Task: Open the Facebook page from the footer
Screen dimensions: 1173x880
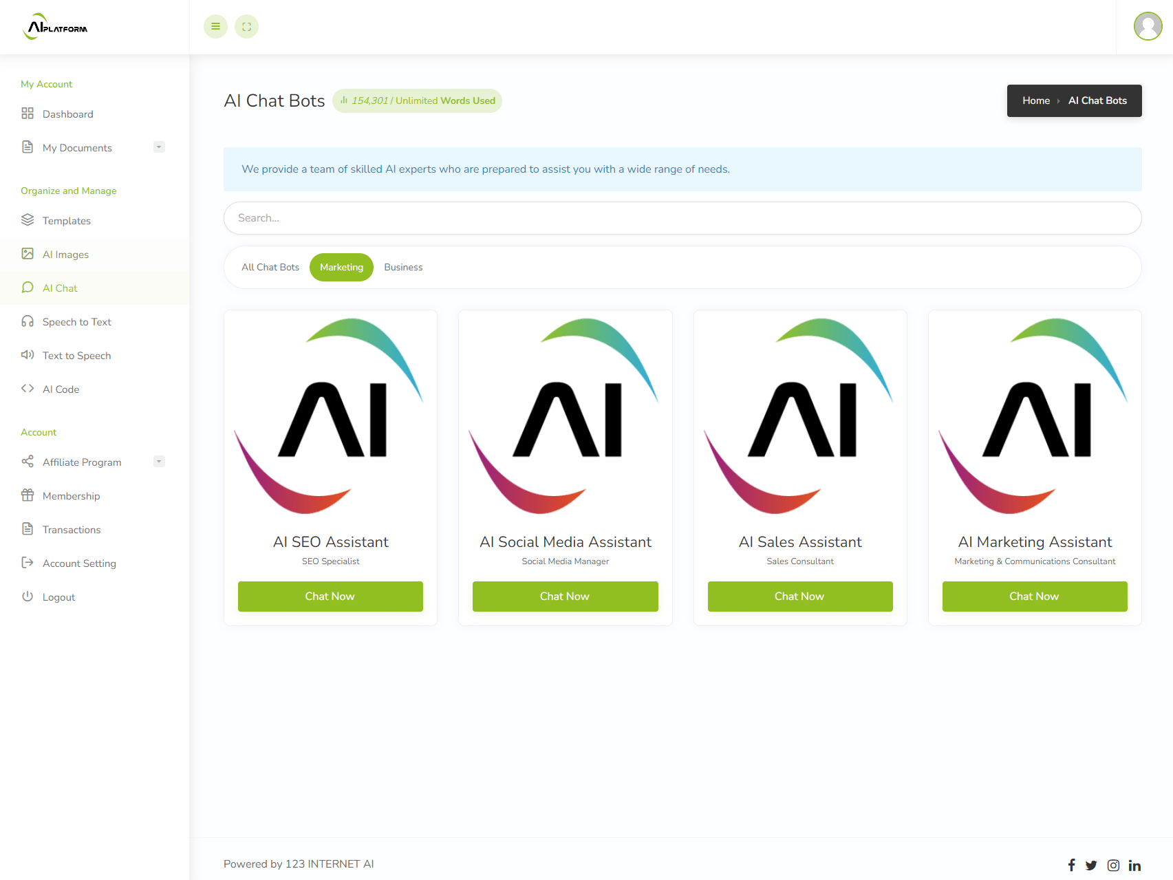Action: tap(1071, 865)
